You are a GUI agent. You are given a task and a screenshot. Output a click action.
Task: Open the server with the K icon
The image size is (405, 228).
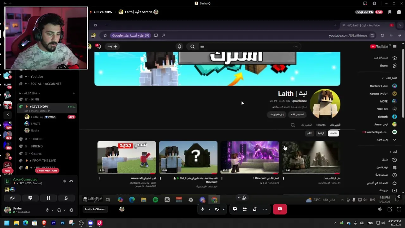pyautogui.click(x=8, y=115)
